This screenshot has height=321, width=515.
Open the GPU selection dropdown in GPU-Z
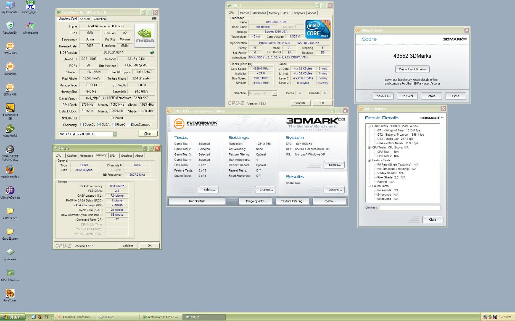tap(115, 134)
